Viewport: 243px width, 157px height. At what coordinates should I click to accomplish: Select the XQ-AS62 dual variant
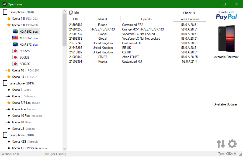pyautogui.click(x=29, y=38)
